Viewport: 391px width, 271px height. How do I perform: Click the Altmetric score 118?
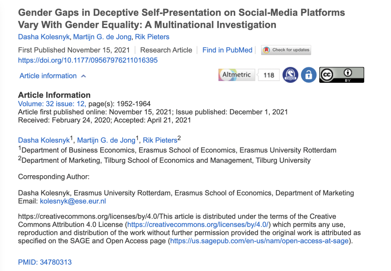tap(269, 75)
